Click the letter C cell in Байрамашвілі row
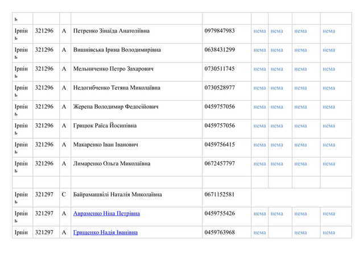Screen dimensions: 364x257 (64, 194)
